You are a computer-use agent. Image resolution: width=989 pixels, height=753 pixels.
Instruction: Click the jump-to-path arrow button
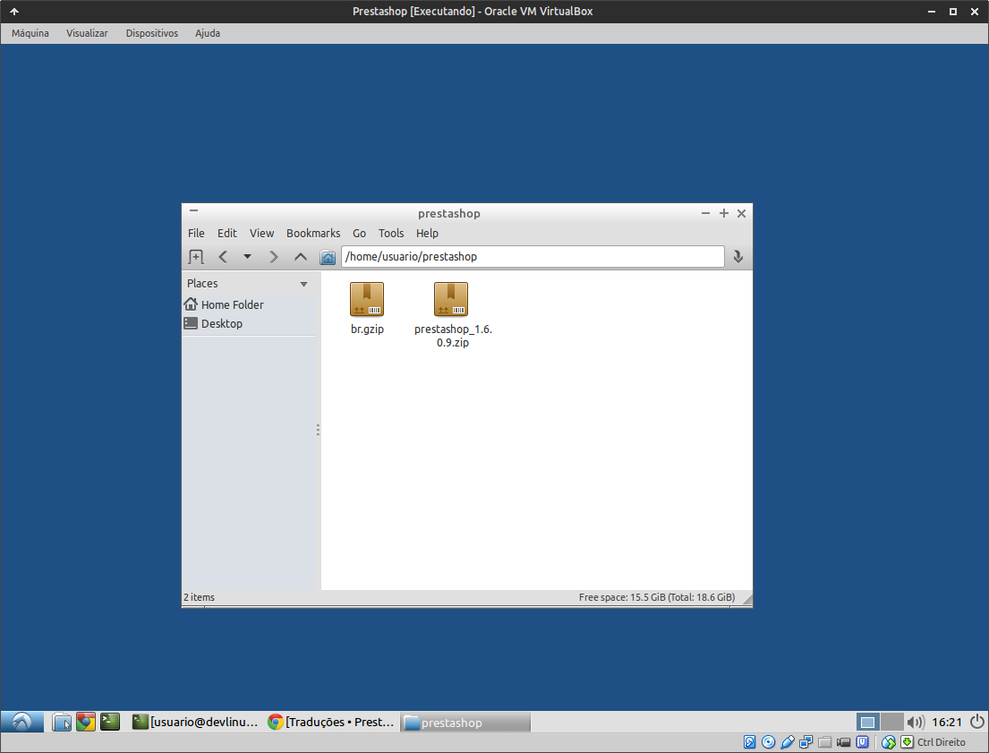coord(738,256)
